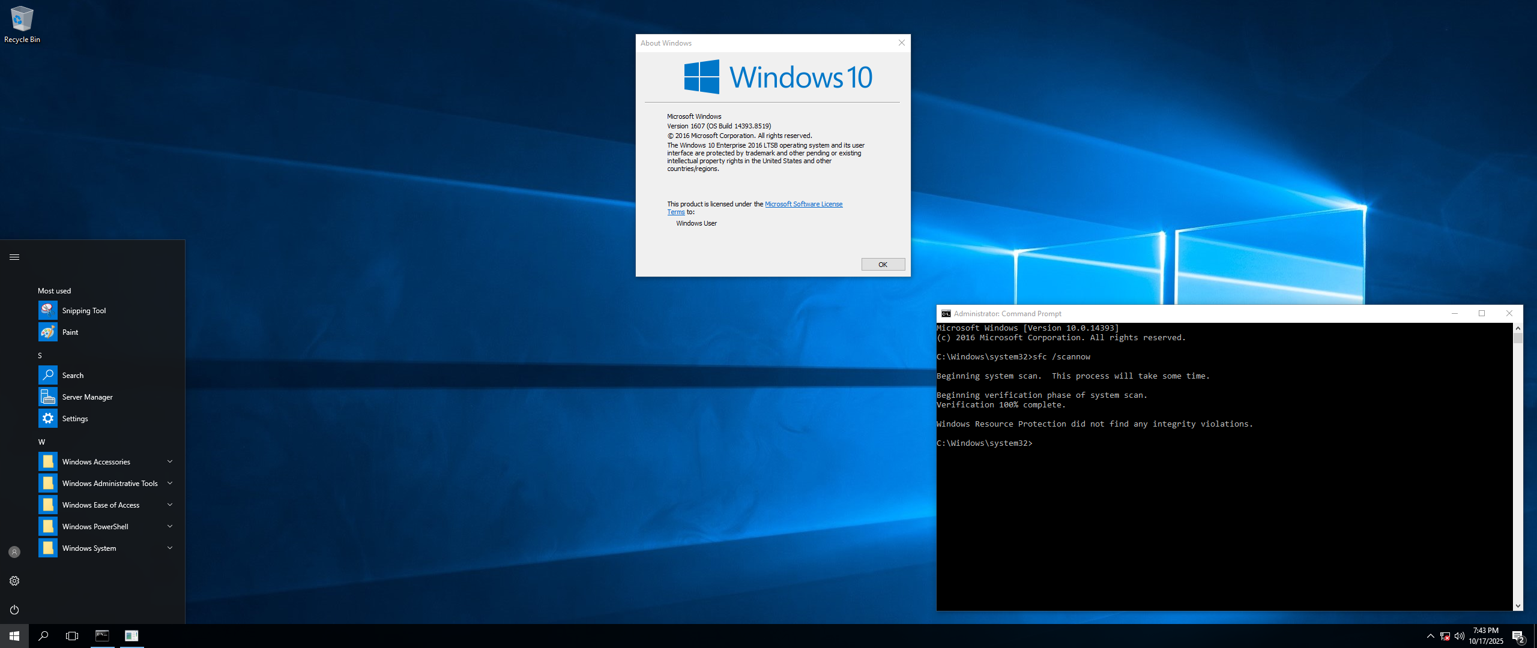Viewport: 1537px width, 648px height.
Task: Launch Paint from Most used
Action: tap(70, 332)
